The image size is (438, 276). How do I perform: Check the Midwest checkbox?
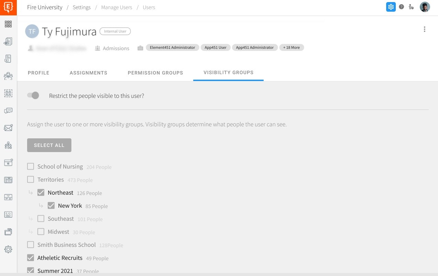(x=41, y=232)
